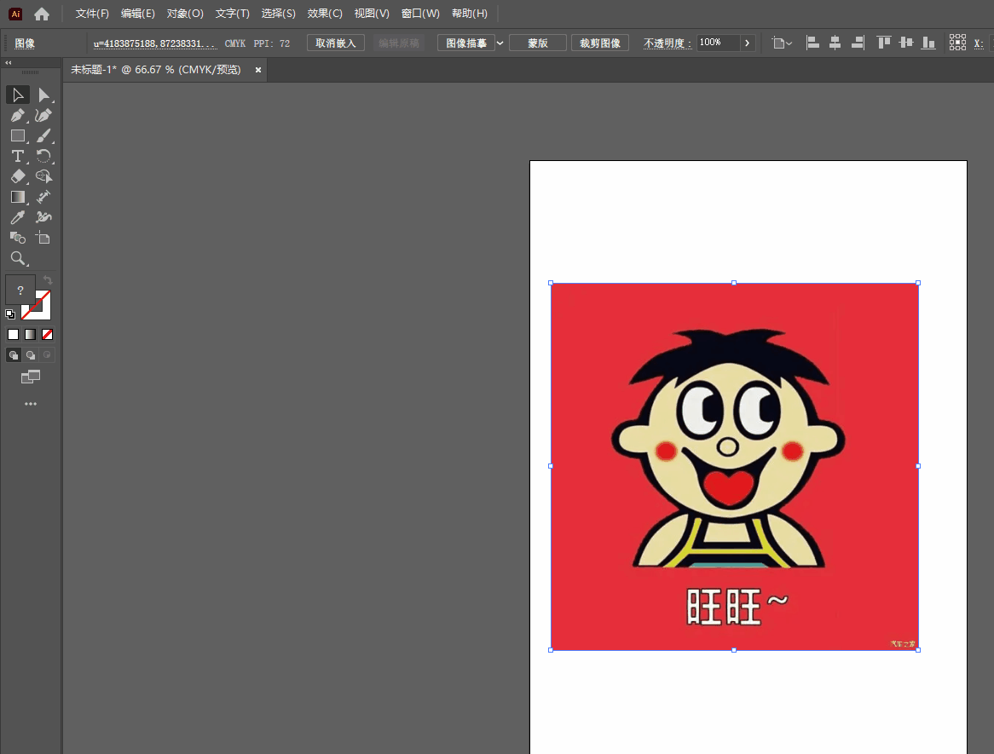Select the Artboard tool
The height and width of the screenshot is (754, 994).
point(43,238)
